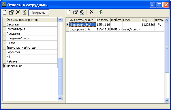The width and height of the screenshot is (171, 110).
Task: Refresh the departments list icon
Action: point(25,12)
